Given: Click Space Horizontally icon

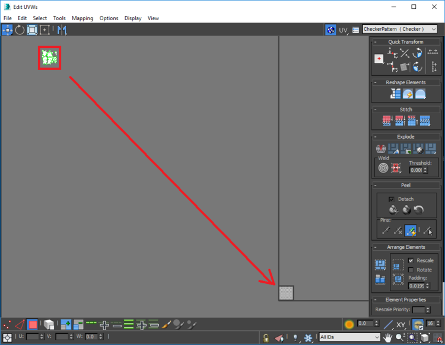Looking at the screenshot, I should (433, 52).
